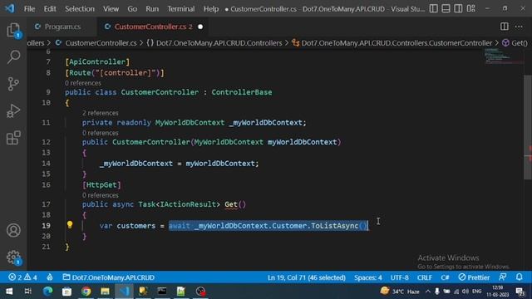Click the ControllerBase text on line 9
This screenshot has height=299, width=532.
(242, 92)
